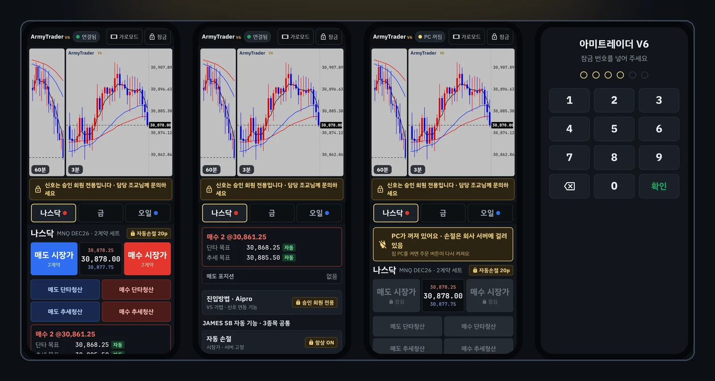
Task: Tap digit 7 on lock keypad
Action: pos(569,157)
